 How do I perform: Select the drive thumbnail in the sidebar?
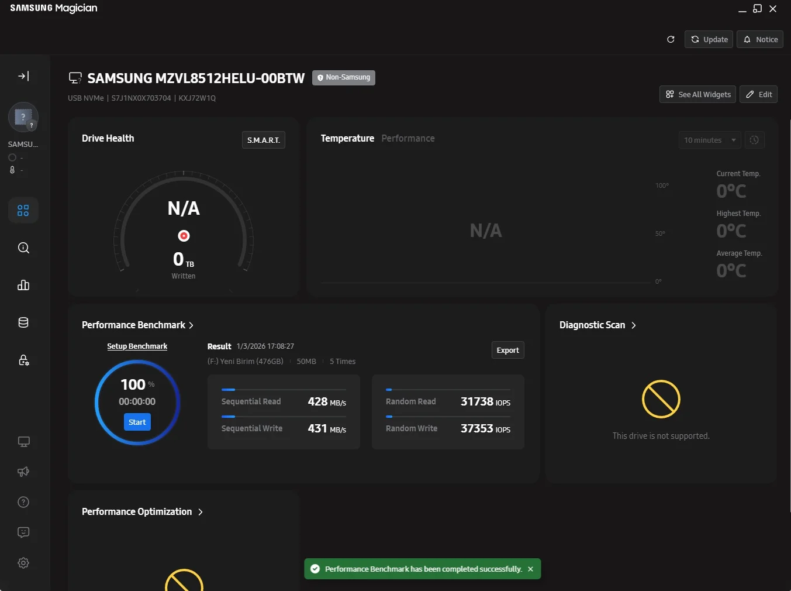click(23, 117)
